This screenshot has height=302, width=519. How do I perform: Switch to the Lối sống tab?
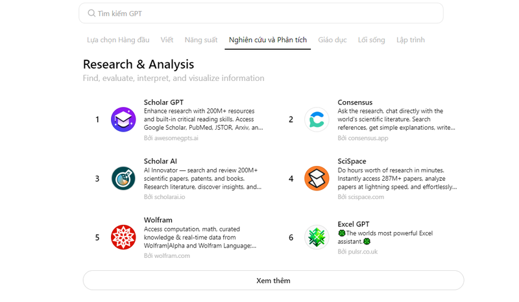click(x=371, y=40)
